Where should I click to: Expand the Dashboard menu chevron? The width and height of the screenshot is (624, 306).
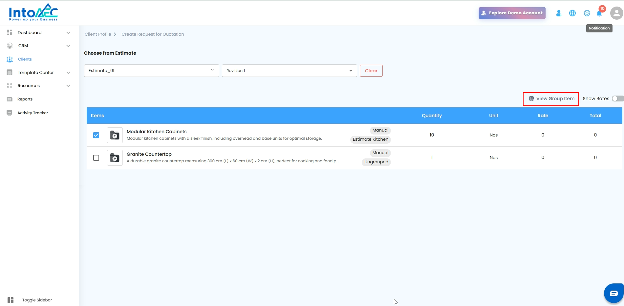coord(68,33)
